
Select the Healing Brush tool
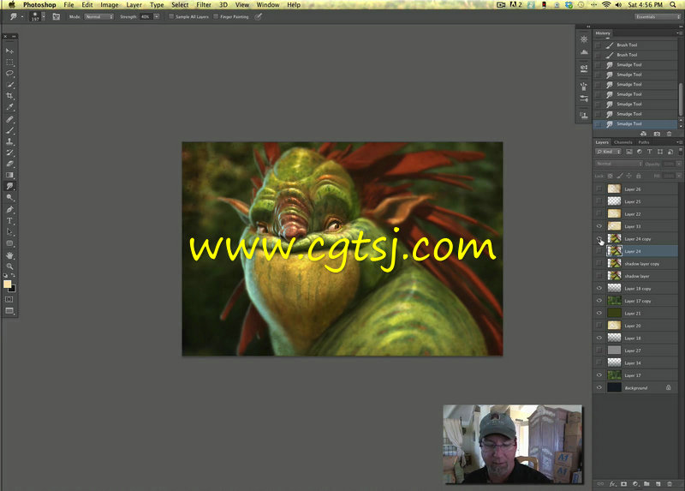coord(9,119)
